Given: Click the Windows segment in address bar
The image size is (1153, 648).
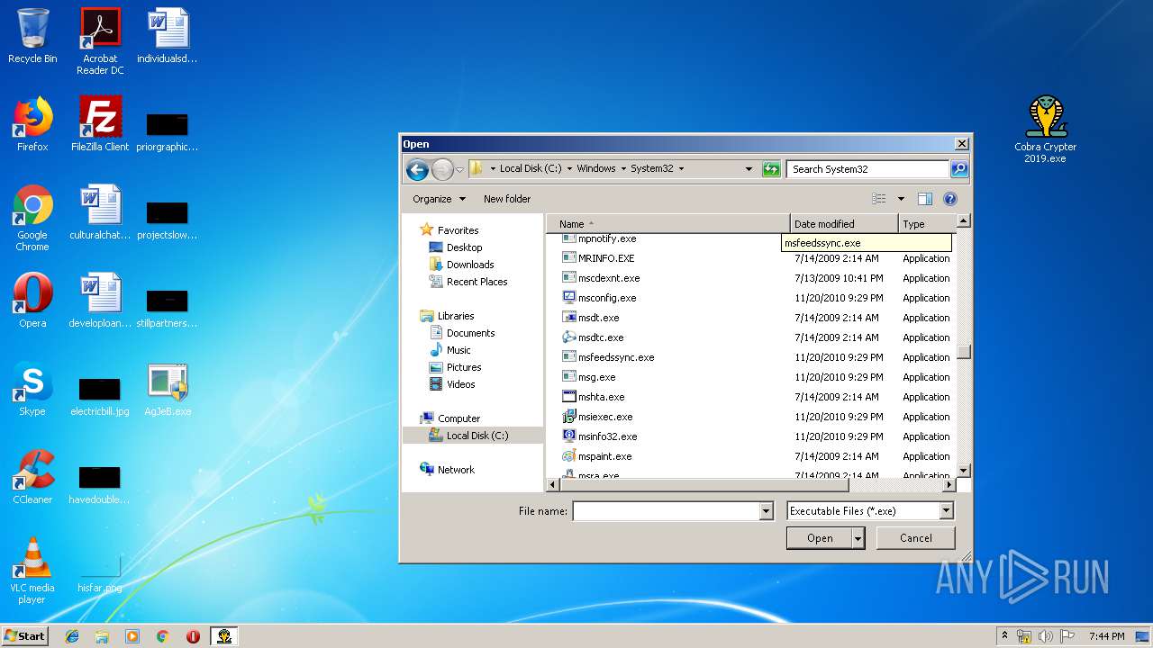Looking at the screenshot, I should (595, 168).
